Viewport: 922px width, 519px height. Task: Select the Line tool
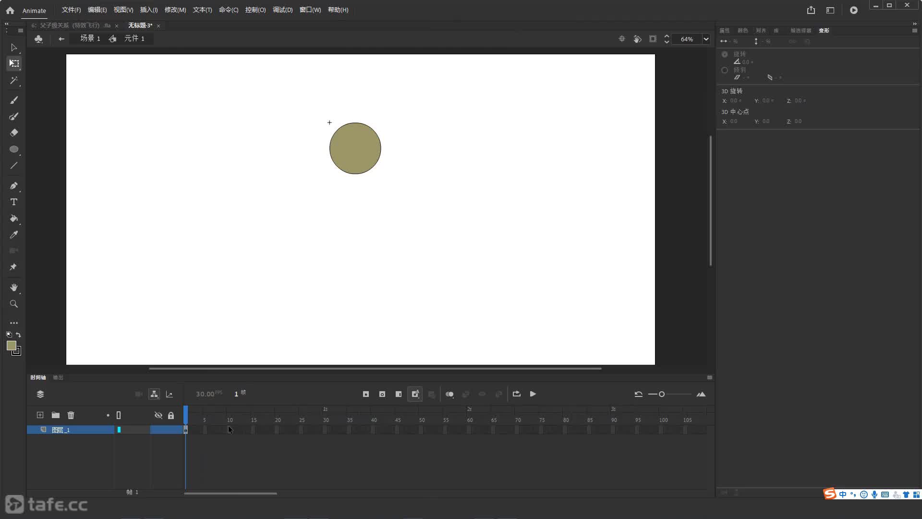pos(14,165)
